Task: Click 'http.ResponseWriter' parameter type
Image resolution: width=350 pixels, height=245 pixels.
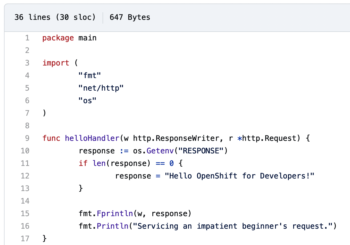Action: [176, 138]
